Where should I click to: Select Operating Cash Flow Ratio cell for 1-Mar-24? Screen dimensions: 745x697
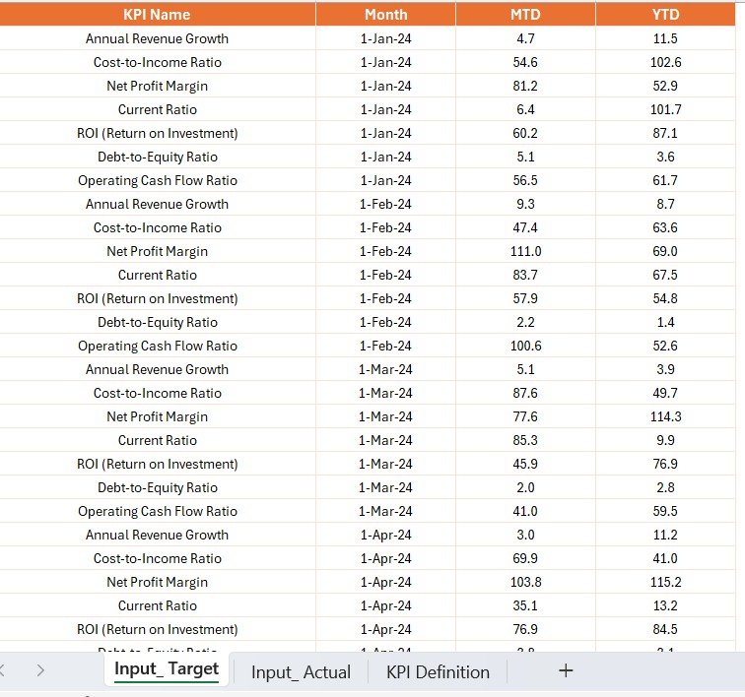tap(157, 511)
